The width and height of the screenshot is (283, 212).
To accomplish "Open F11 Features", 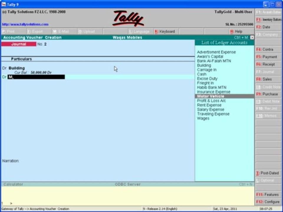I will [269, 195].
